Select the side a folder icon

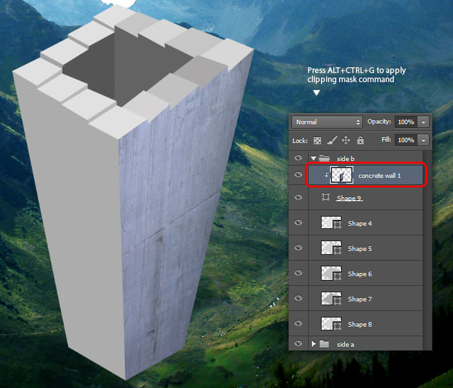(324, 343)
